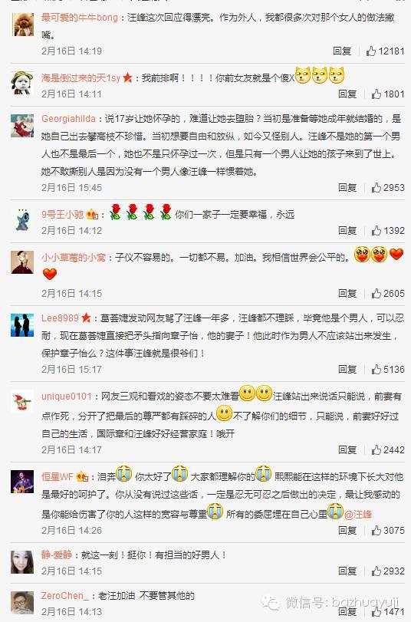Like the 静-爱静 comment showing 2932
Image resolution: width=411 pixels, height=622 pixels.
click(x=376, y=571)
